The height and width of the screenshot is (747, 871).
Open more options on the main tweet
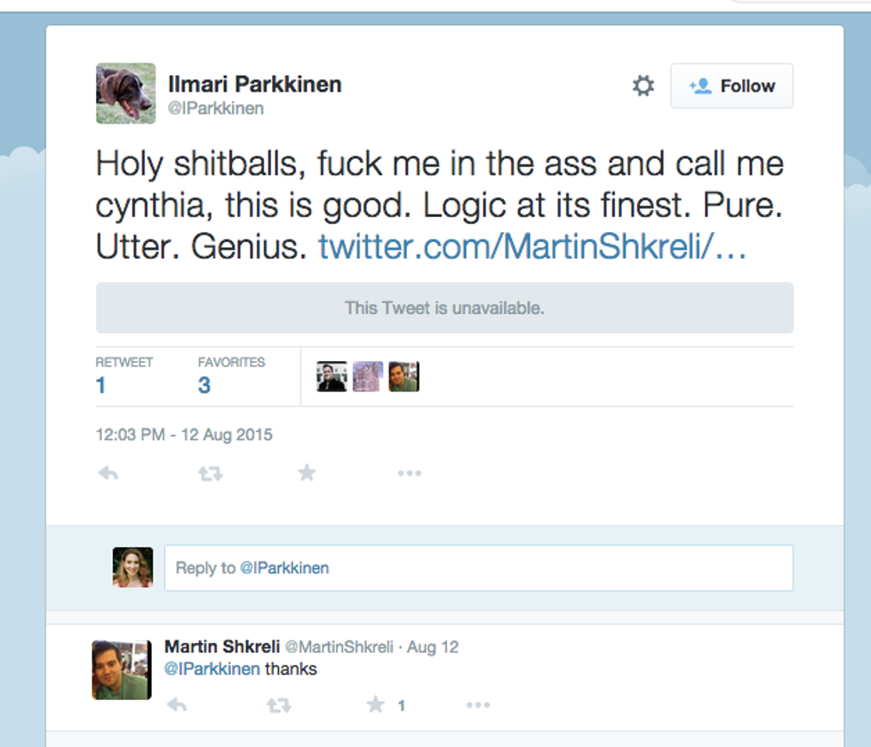coord(409,473)
